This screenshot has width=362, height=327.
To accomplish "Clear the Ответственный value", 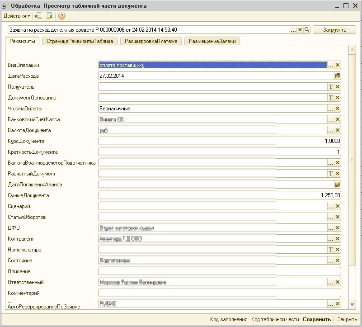I will coord(338,282).
